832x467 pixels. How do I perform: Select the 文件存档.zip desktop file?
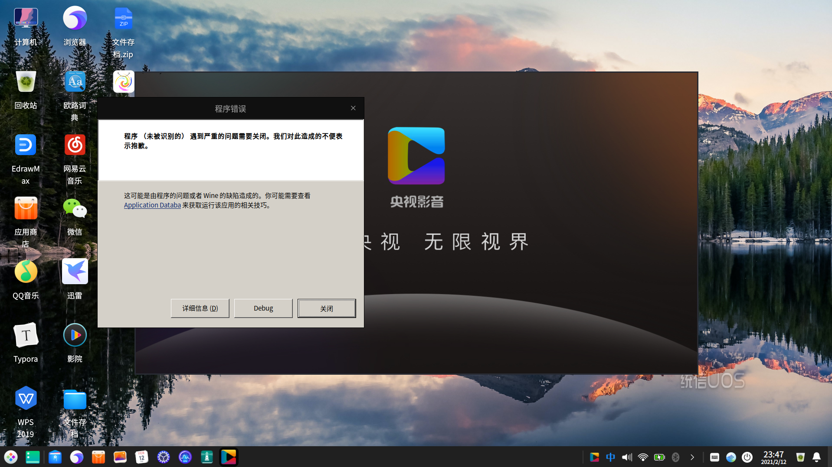point(124,32)
